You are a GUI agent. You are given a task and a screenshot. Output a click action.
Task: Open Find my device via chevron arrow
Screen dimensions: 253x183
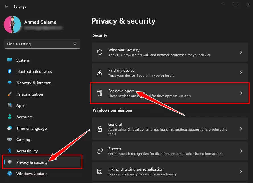pyautogui.click(x=241, y=73)
